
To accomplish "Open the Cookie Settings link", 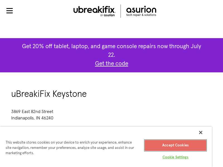I will tap(175, 157).
